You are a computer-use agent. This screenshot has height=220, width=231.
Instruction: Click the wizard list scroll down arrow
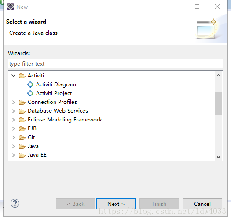point(219,157)
